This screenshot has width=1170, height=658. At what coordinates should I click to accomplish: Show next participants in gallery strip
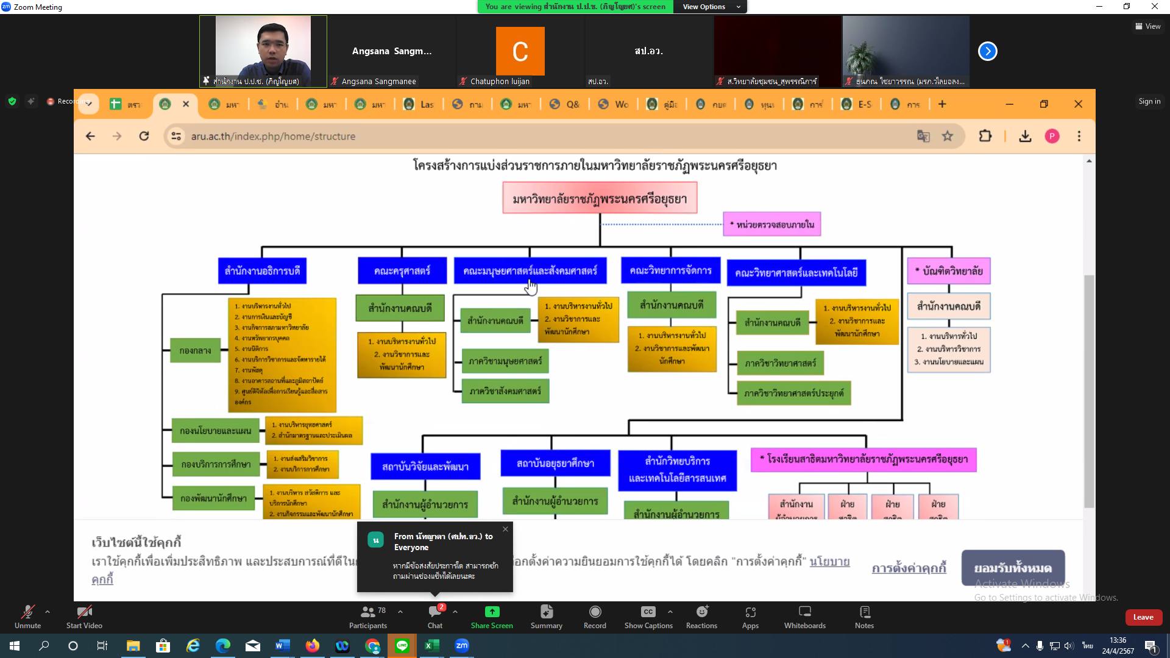[x=987, y=51]
